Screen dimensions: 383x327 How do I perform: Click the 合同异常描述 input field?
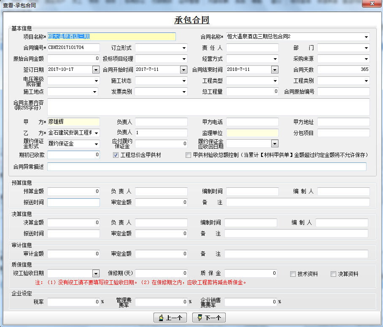(x=207, y=167)
